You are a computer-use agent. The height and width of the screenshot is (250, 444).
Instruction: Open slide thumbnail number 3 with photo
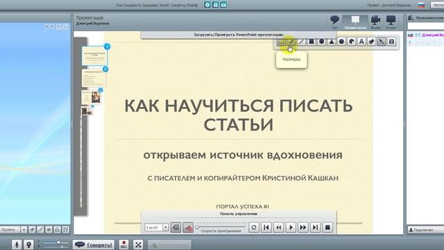pyautogui.click(x=91, y=97)
